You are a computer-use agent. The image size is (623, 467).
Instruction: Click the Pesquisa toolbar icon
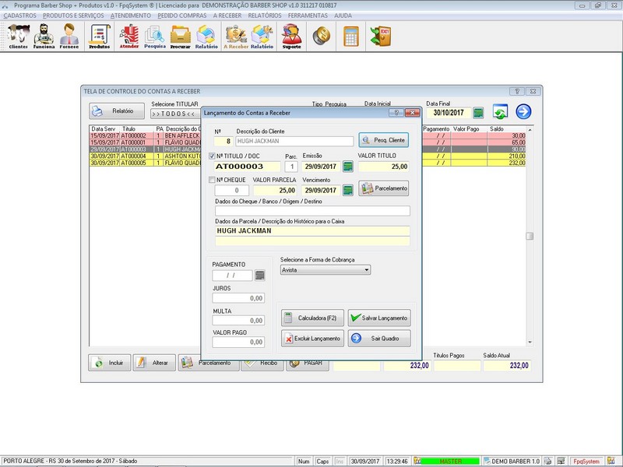(x=154, y=36)
